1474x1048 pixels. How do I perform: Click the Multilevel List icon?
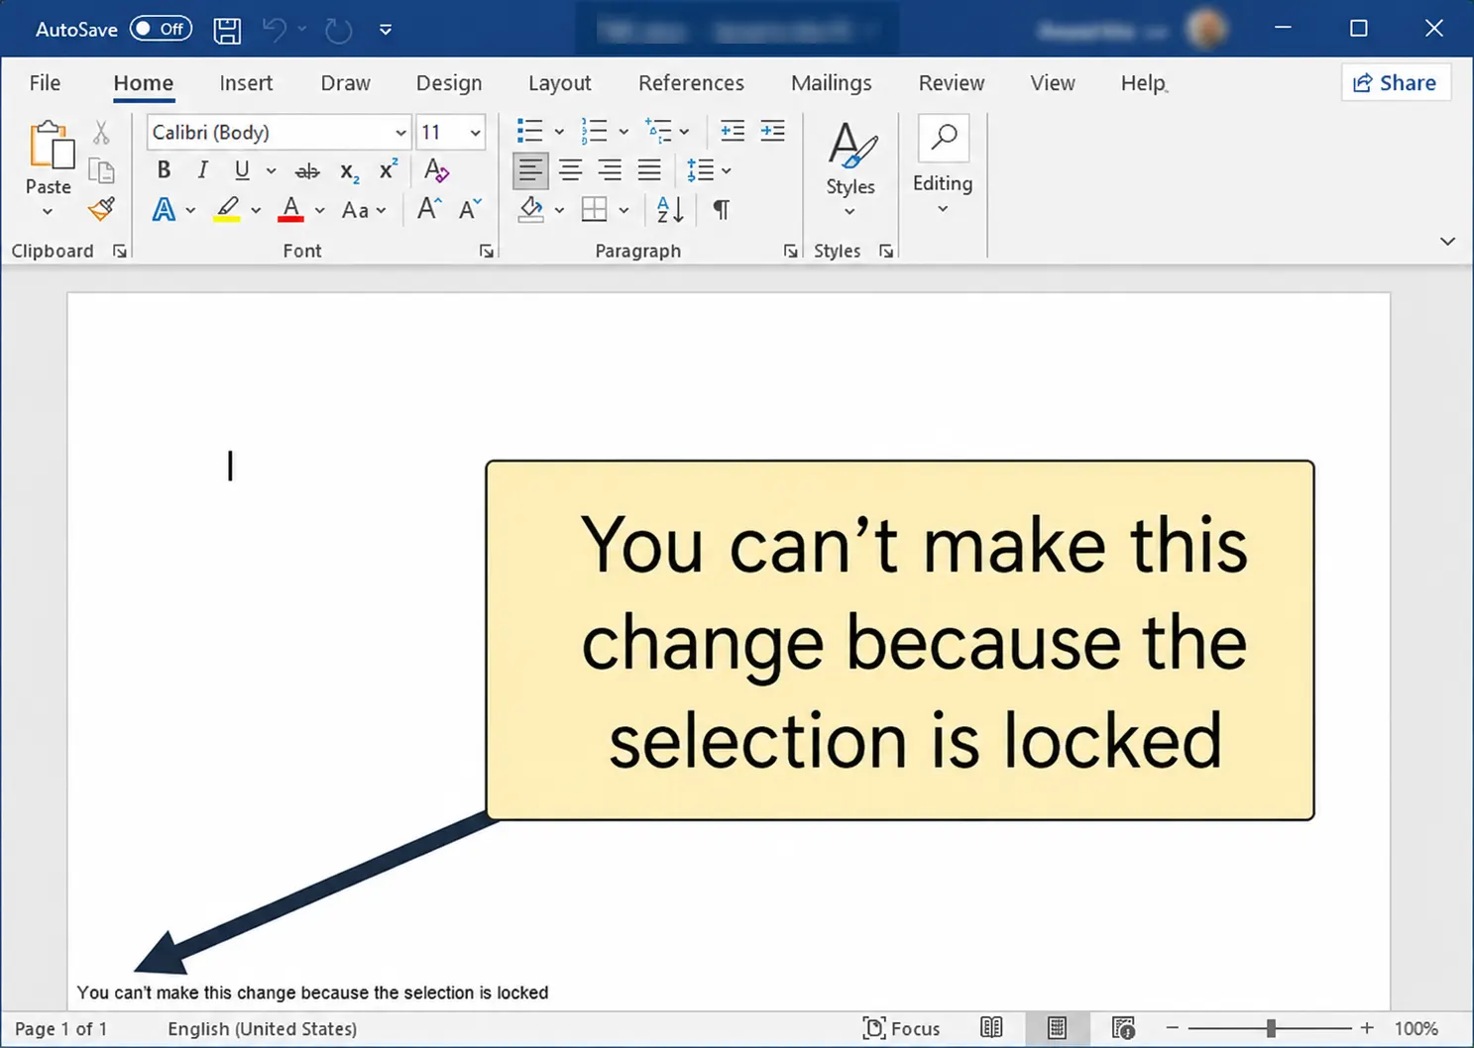click(x=658, y=131)
